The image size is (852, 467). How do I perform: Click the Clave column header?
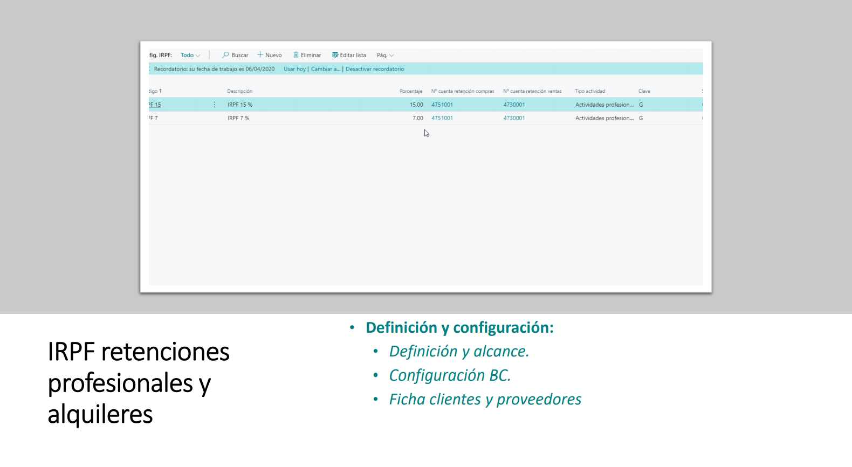[644, 91]
